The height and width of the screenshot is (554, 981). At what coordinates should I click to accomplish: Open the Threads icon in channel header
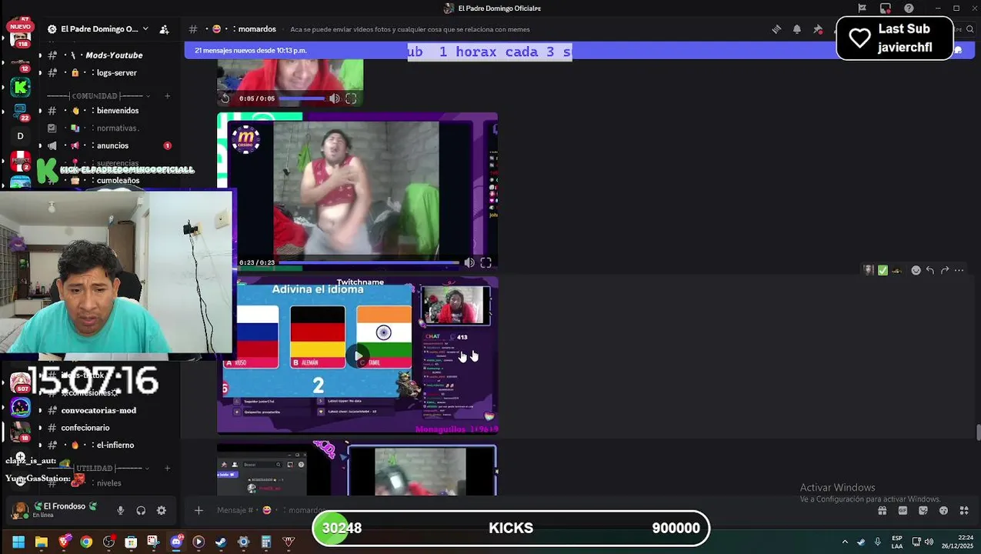coord(776,29)
